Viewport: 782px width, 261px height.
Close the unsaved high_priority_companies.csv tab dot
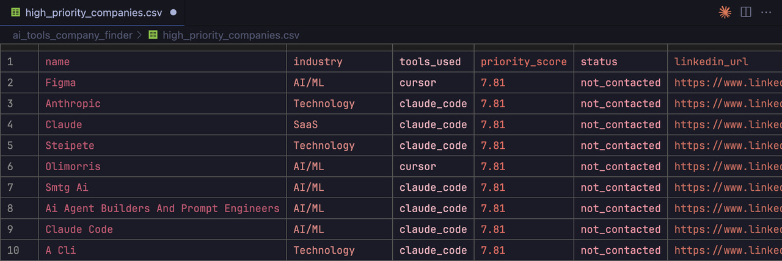pyautogui.click(x=174, y=12)
